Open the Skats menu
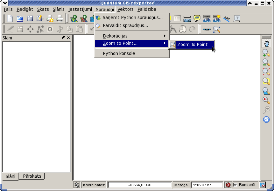The width and height of the screenshot is (274, 191). [x=43, y=9]
